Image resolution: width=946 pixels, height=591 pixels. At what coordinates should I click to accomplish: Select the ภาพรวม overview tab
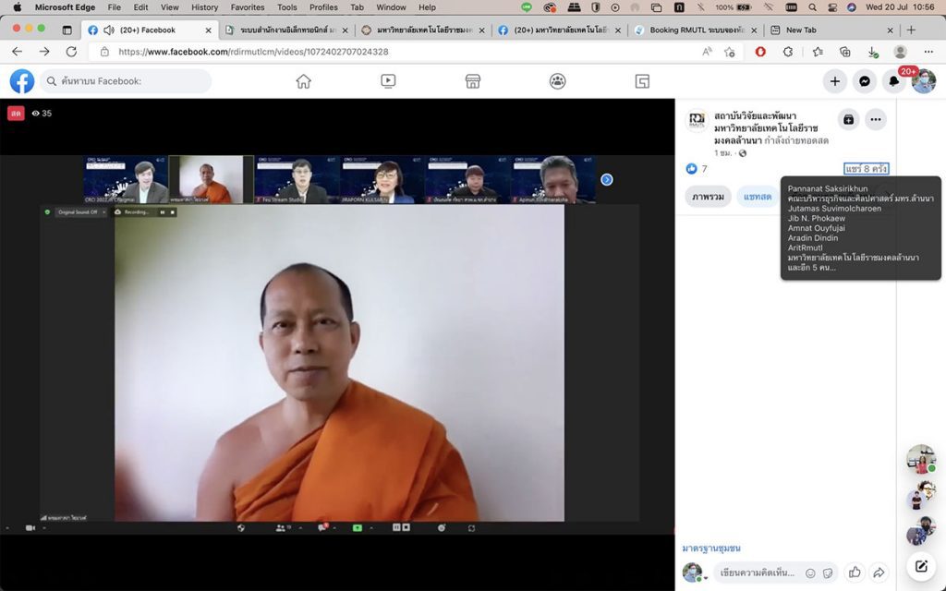pos(708,197)
